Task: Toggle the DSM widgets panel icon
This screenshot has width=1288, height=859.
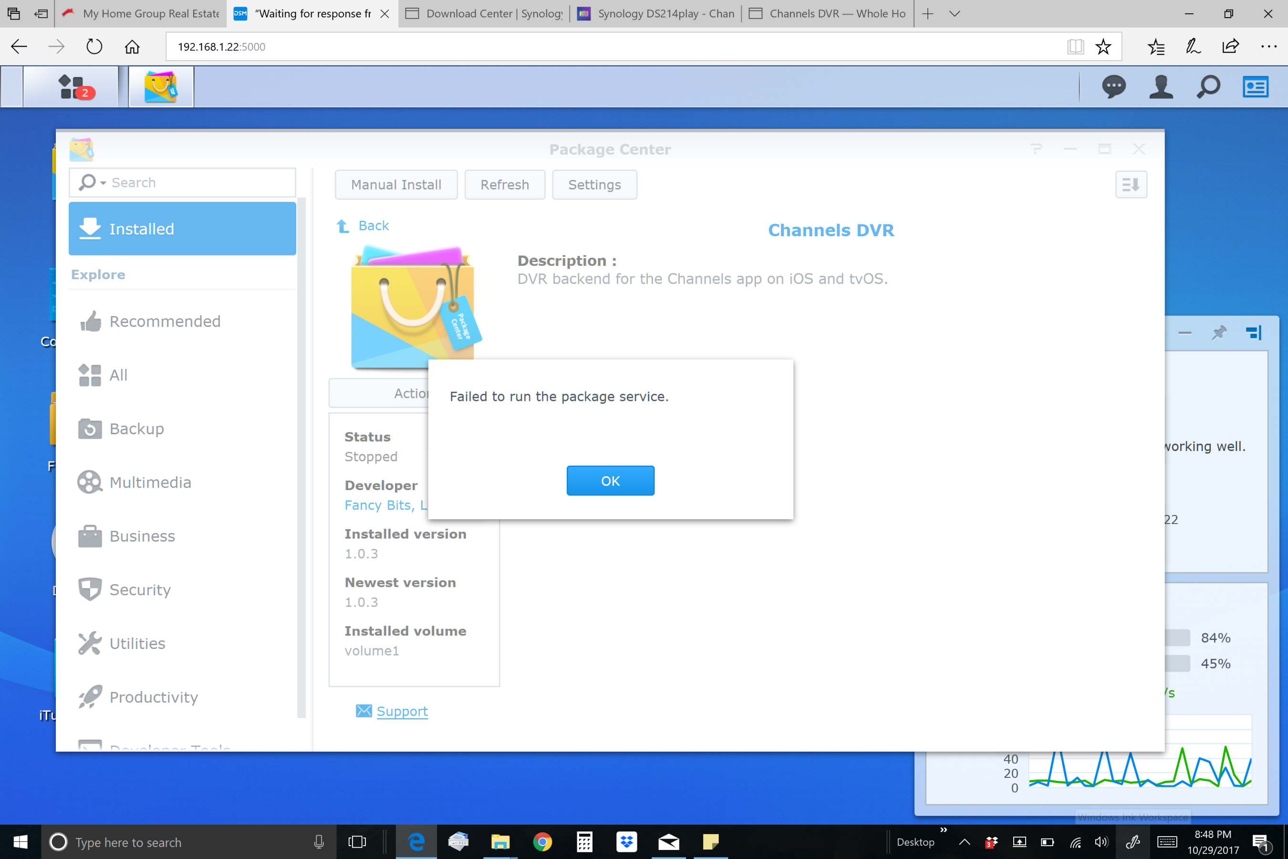Action: [1255, 86]
